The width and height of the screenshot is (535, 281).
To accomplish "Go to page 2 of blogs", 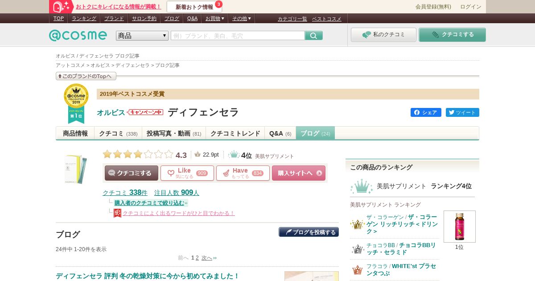I will pyautogui.click(x=197, y=258).
